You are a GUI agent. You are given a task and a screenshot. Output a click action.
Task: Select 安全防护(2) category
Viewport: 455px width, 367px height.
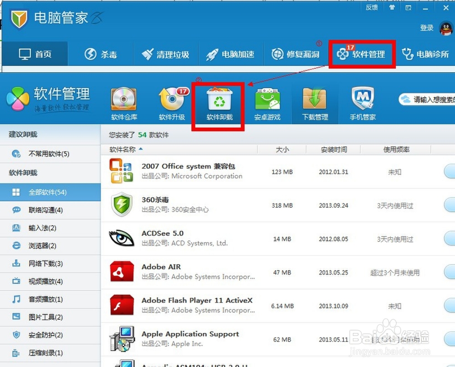[x=50, y=335]
